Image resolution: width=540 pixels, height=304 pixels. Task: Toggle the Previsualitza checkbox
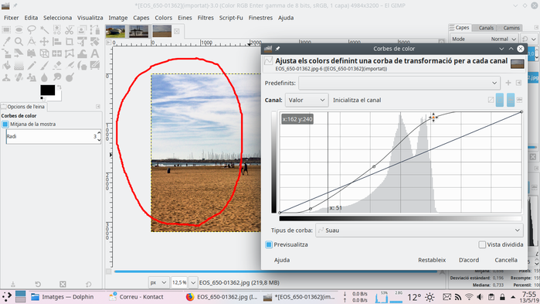pos(269,244)
